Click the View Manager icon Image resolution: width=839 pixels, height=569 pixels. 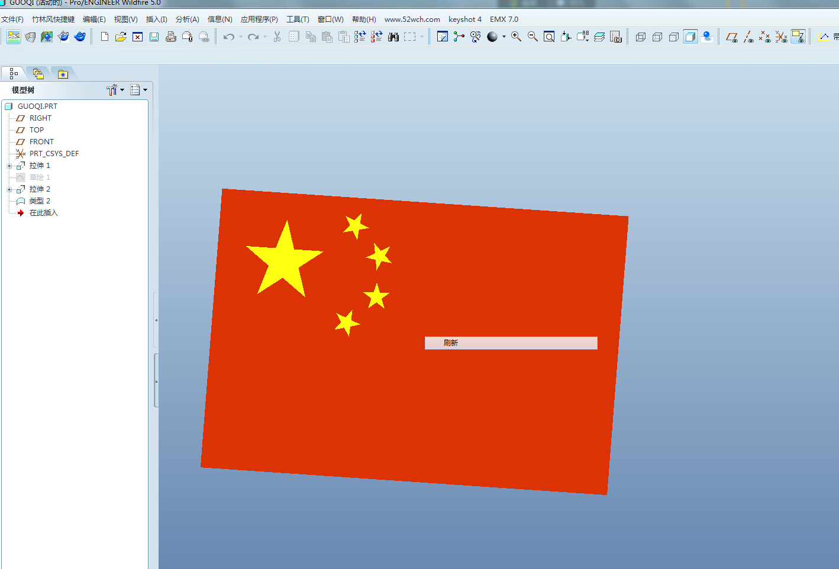(x=615, y=37)
